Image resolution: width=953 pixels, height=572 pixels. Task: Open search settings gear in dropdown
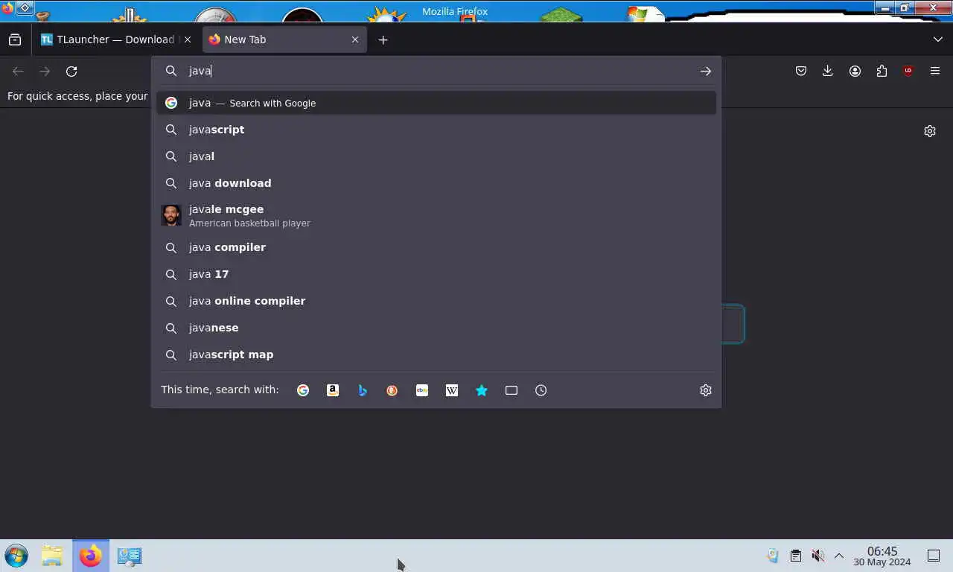coord(706,390)
